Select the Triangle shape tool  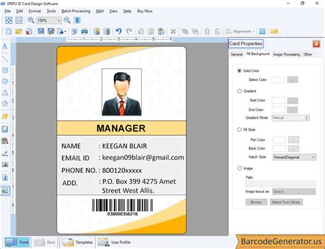coord(5,93)
